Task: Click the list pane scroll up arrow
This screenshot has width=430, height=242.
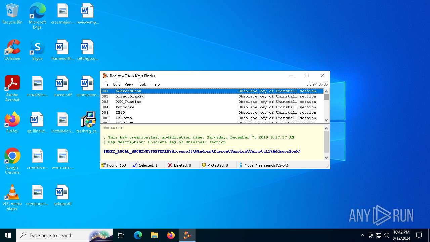Action: tap(326, 91)
